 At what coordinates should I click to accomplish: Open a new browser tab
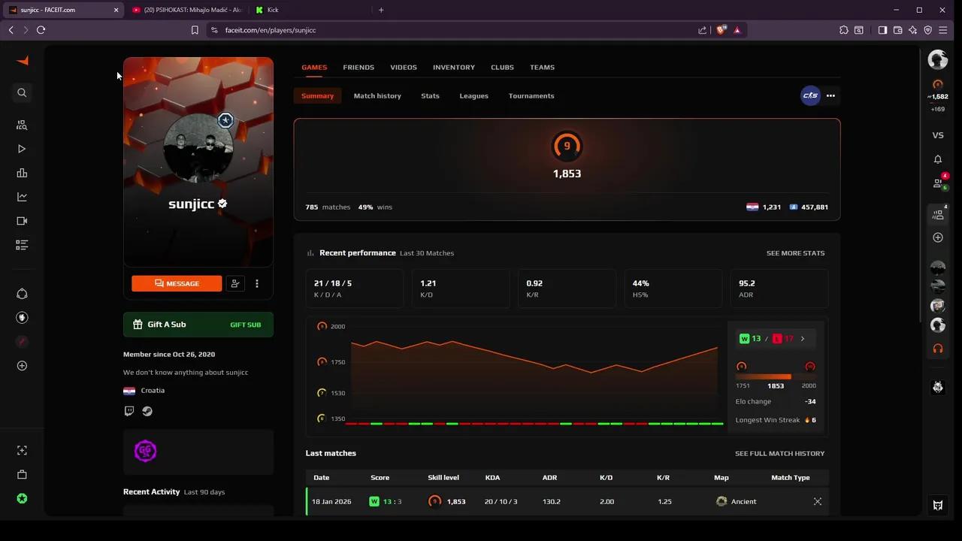click(x=381, y=10)
